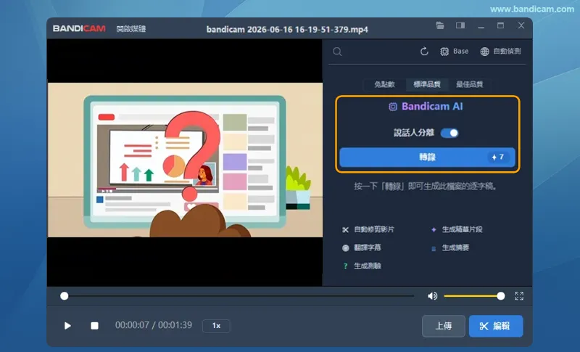580x352 pixels.
Task: Click the search magnifier icon
Action: tap(337, 52)
